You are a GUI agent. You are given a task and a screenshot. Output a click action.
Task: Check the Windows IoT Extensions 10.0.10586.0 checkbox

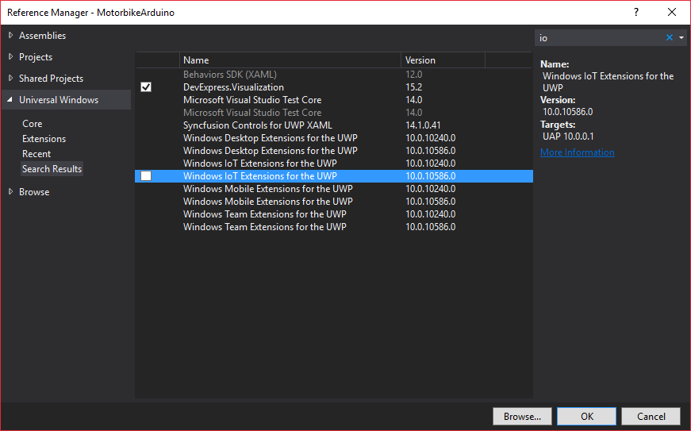[x=146, y=176]
